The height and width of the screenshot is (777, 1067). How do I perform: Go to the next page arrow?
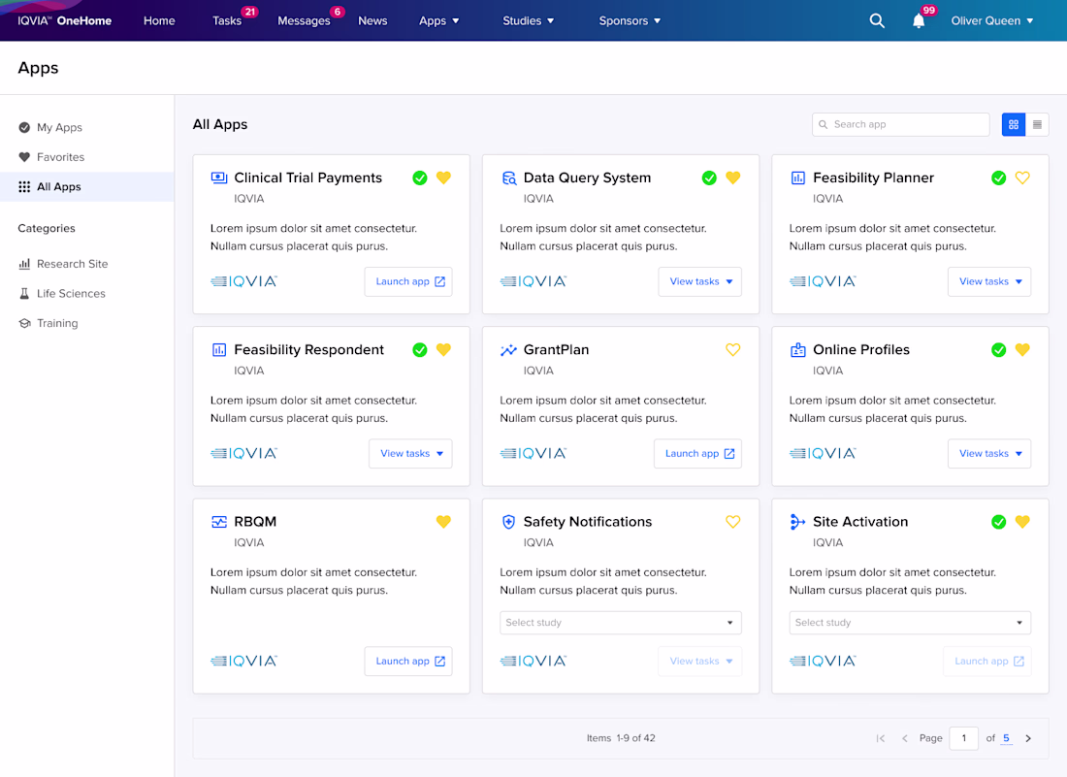tap(1028, 738)
